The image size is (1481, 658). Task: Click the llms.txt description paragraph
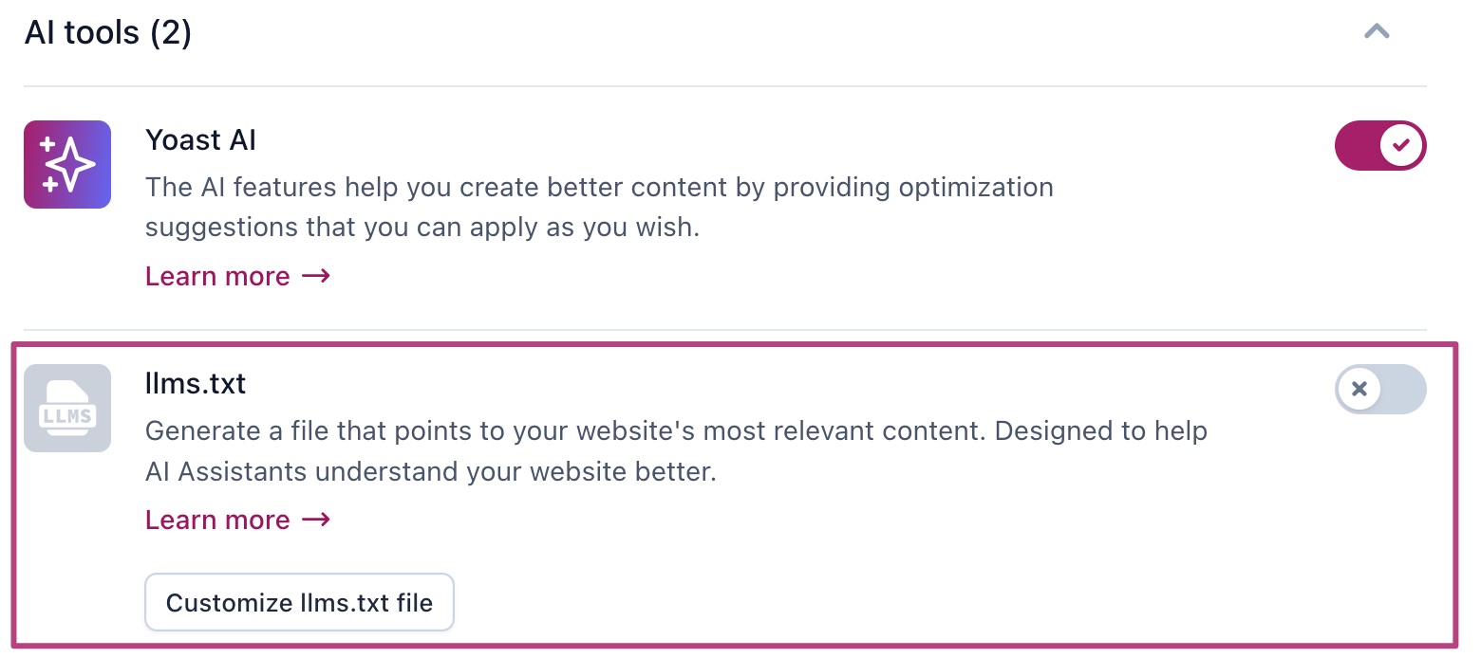point(675,451)
